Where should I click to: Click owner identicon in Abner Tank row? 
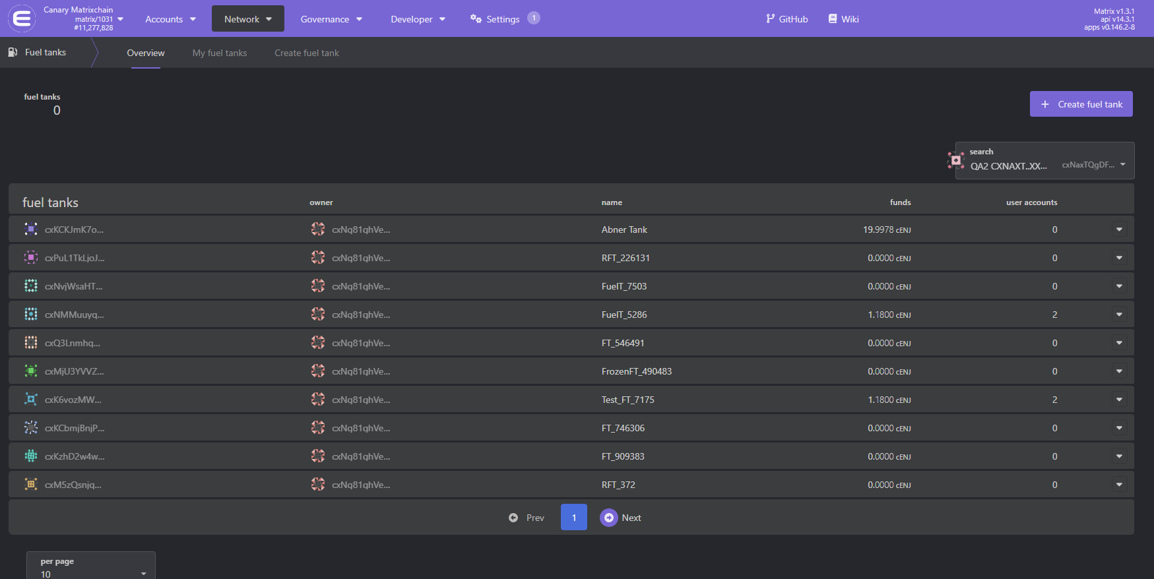(318, 229)
